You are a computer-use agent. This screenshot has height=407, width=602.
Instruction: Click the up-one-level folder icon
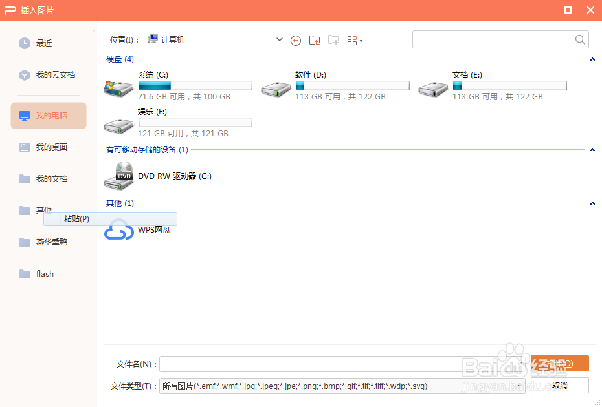(315, 40)
